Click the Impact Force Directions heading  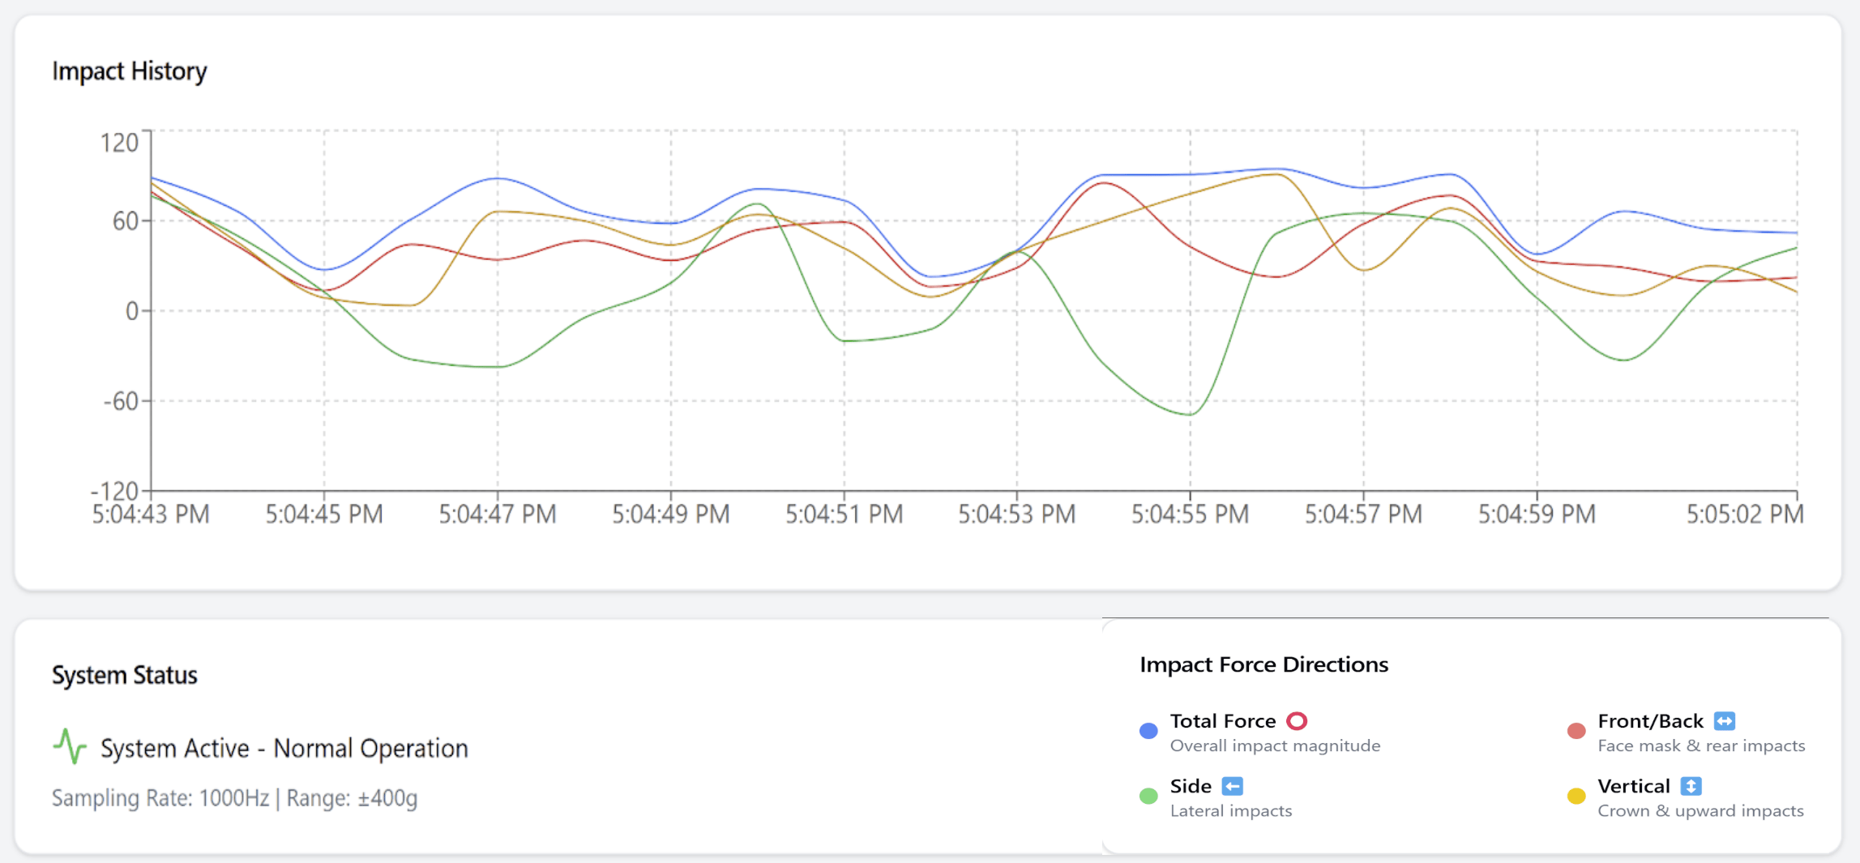point(1264,664)
